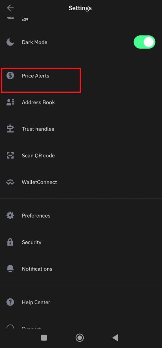The width and height of the screenshot is (162, 348).
Task: Tap the Android home circle button
Action: (x=80, y=337)
